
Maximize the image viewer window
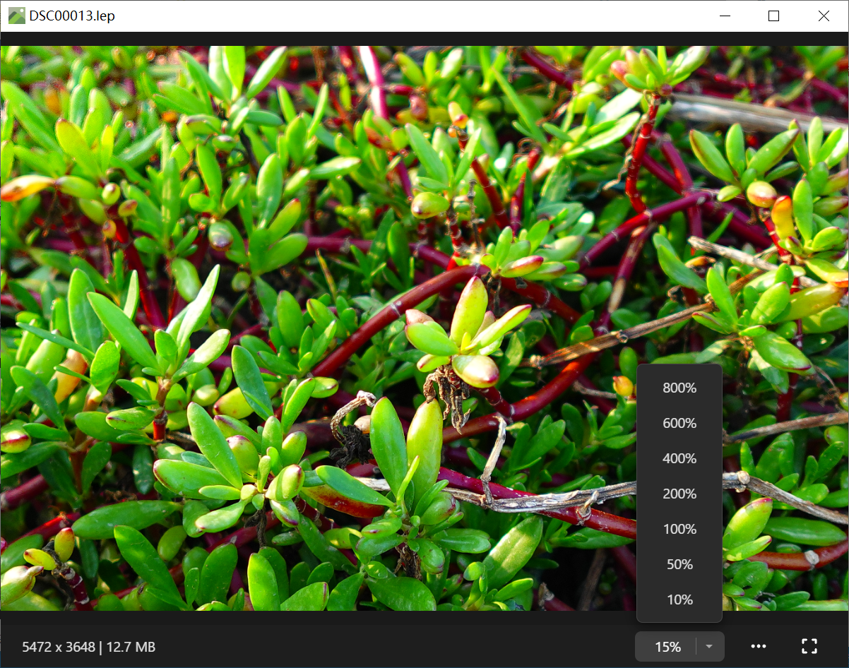773,16
